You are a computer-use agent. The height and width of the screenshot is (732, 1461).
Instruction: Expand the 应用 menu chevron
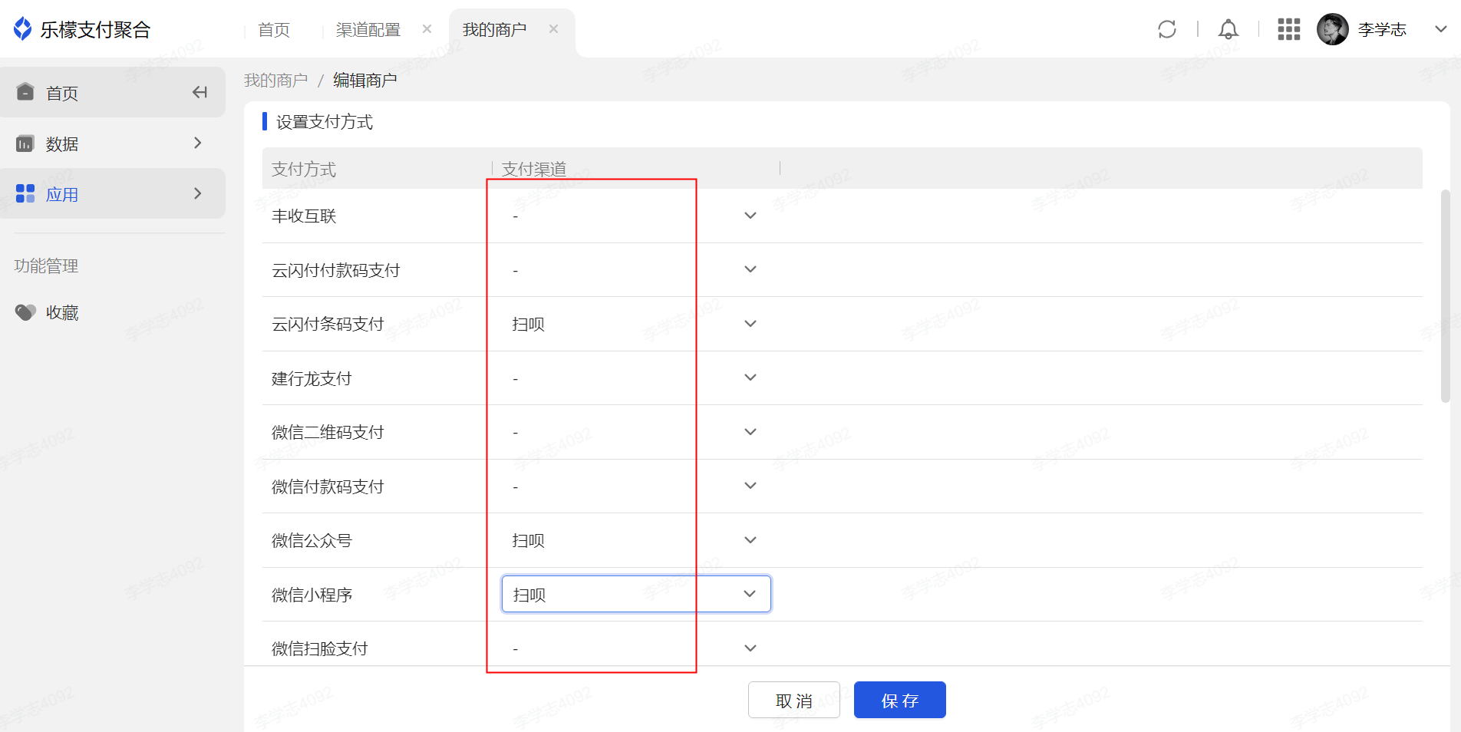(x=198, y=193)
